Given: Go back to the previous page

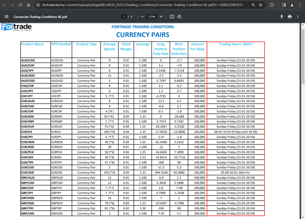Looking at the screenshot, I should tap(4, 5).
